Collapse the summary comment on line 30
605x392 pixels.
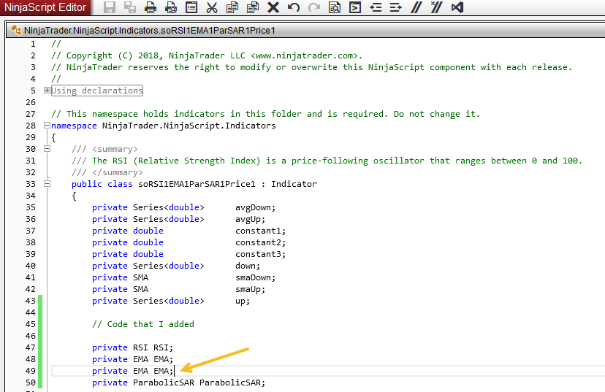(47, 149)
